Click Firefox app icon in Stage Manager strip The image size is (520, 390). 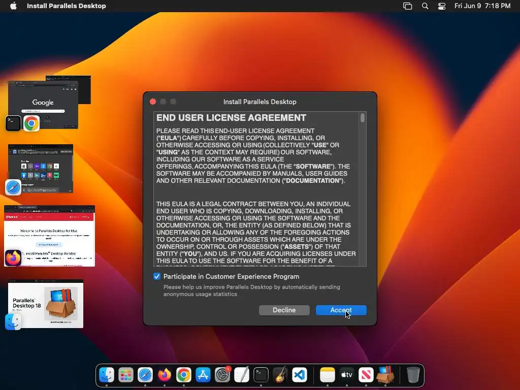(13, 258)
